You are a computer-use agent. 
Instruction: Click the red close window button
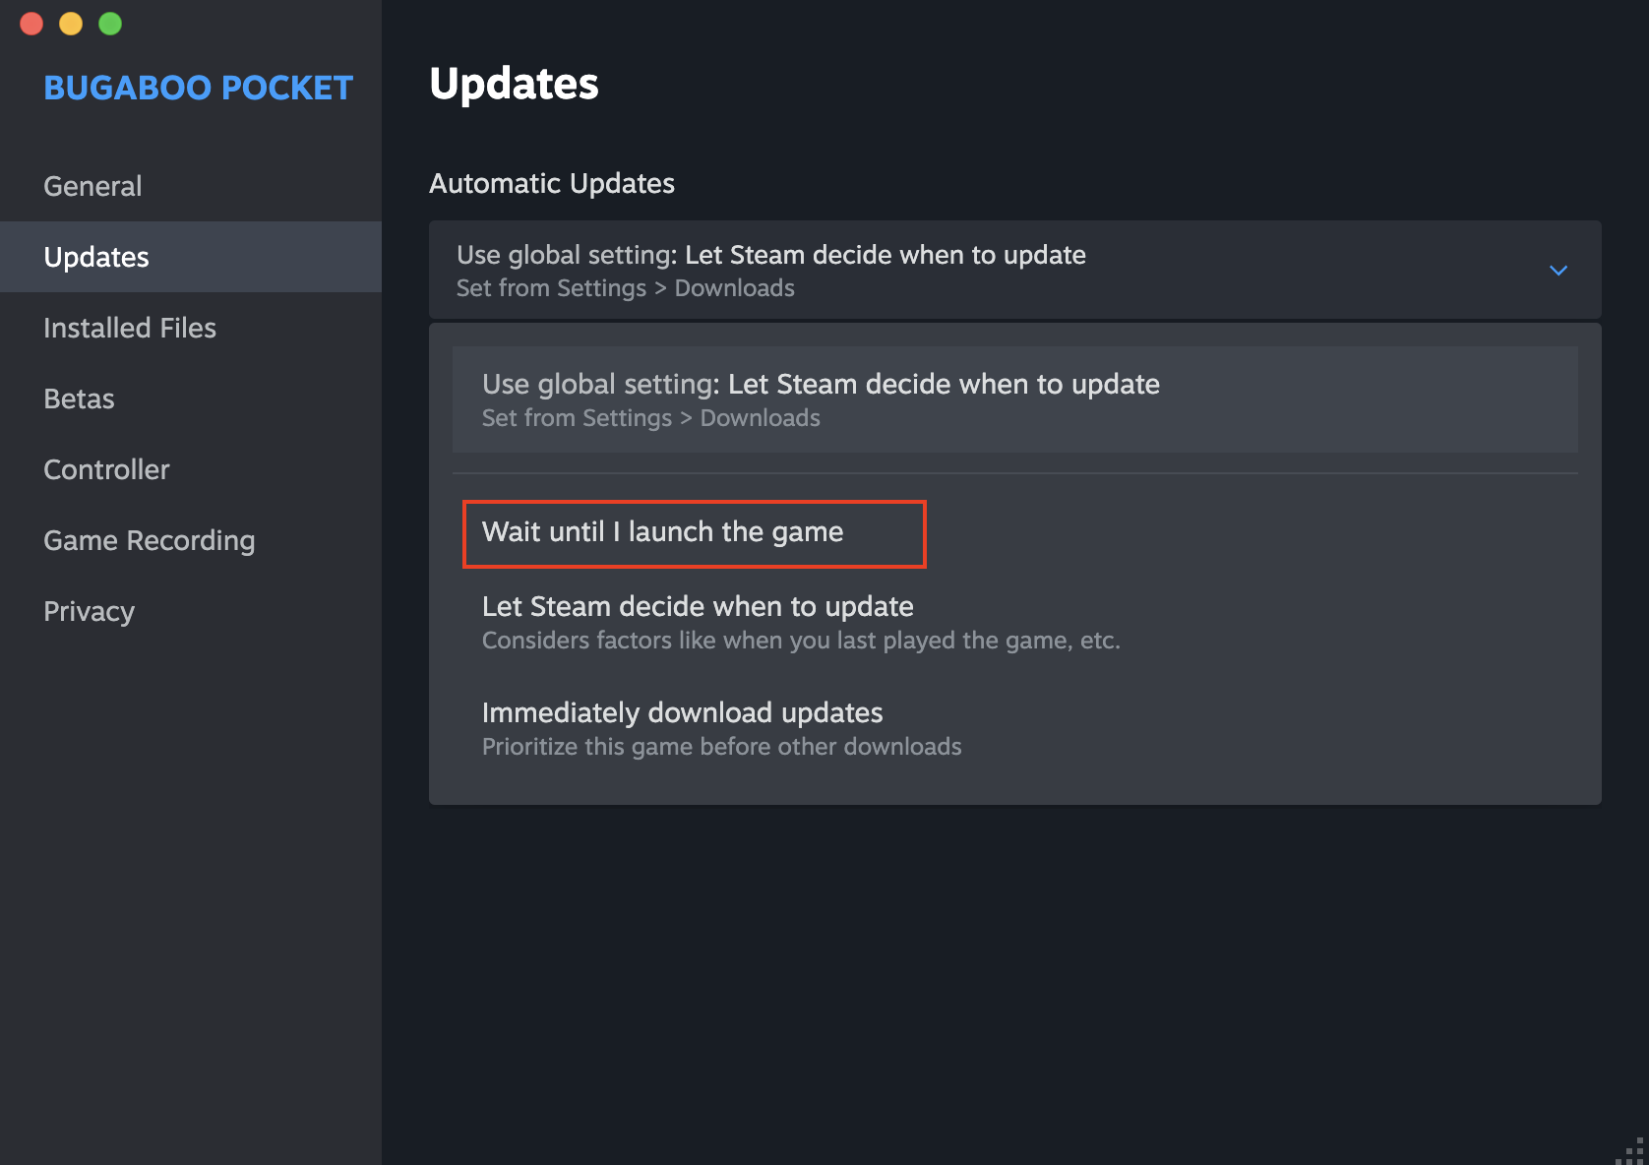(x=31, y=24)
